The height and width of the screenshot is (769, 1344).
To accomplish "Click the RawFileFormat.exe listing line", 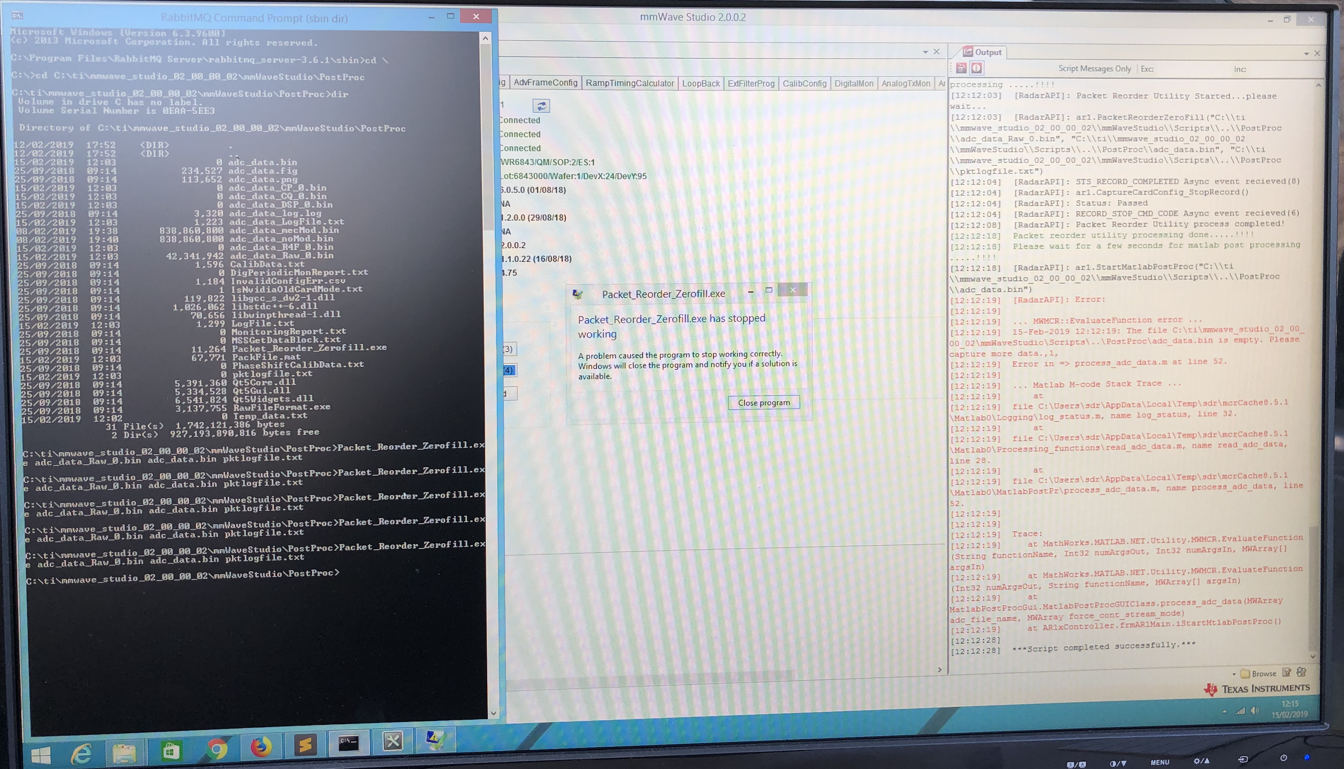I will pos(176,408).
